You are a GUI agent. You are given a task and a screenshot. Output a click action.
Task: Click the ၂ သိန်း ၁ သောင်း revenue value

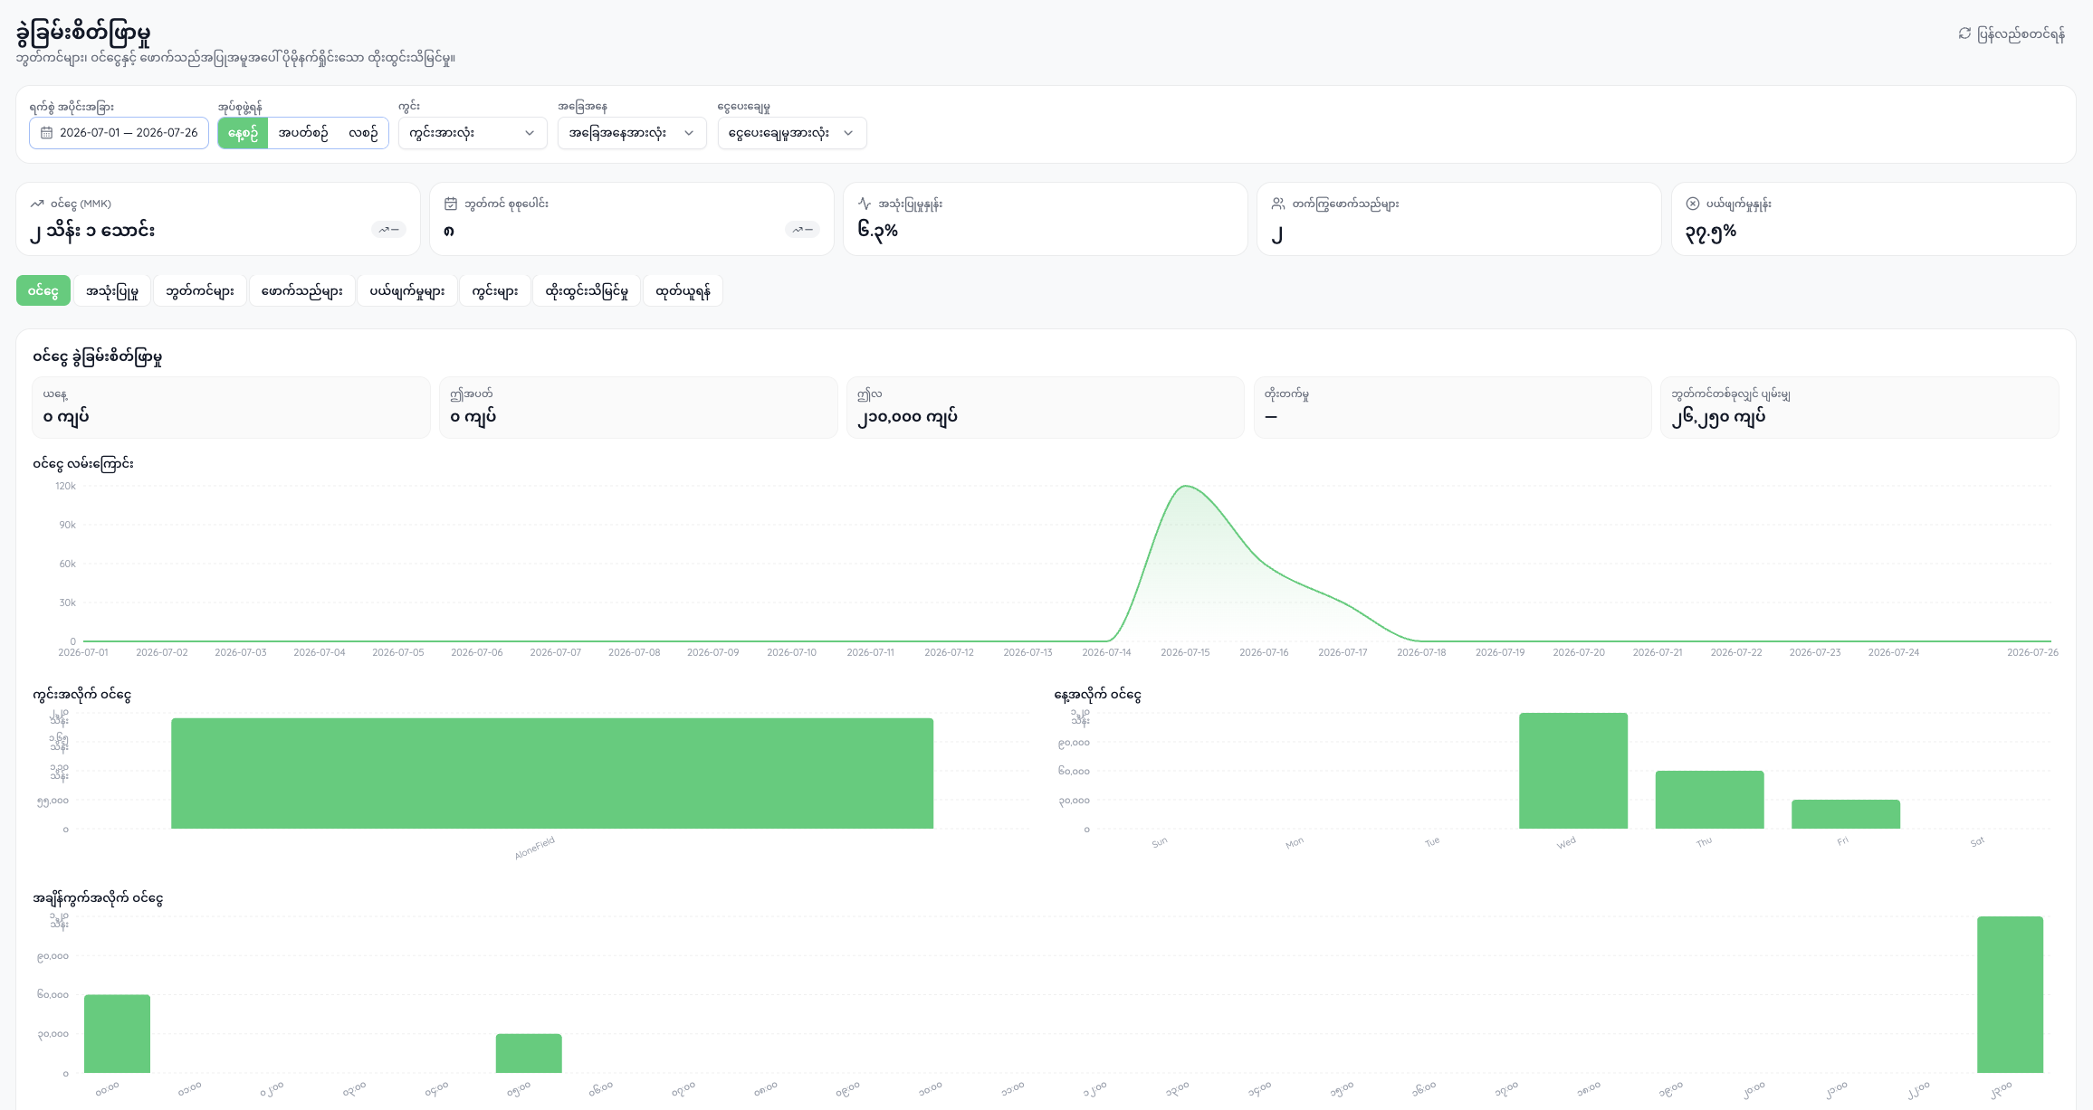pyautogui.click(x=92, y=231)
